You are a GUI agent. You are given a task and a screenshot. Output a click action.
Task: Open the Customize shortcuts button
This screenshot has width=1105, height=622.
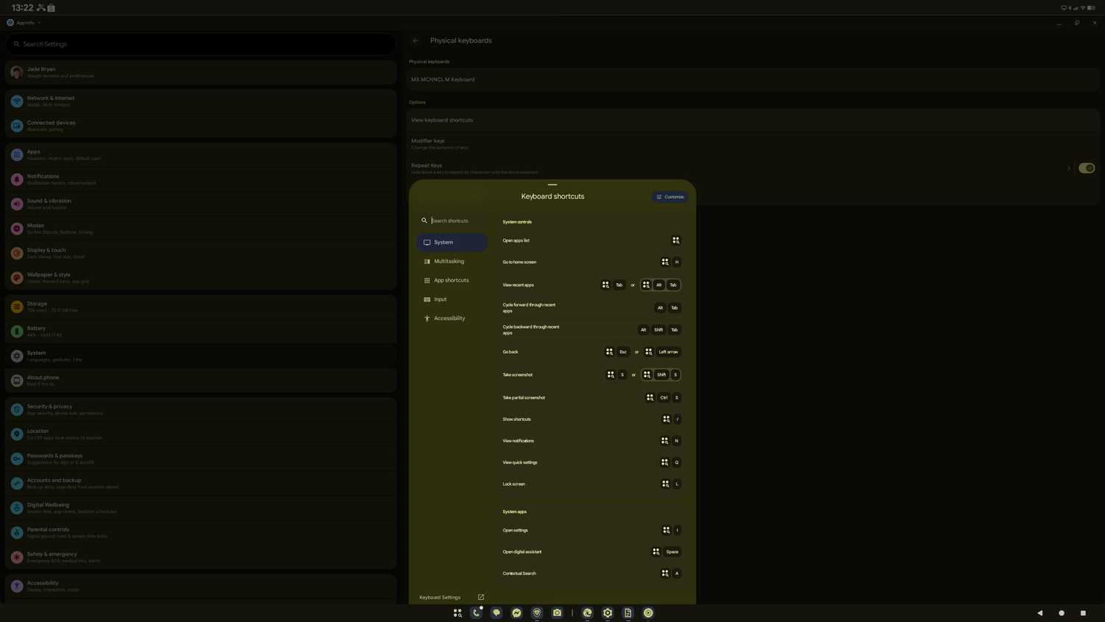[670, 197]
